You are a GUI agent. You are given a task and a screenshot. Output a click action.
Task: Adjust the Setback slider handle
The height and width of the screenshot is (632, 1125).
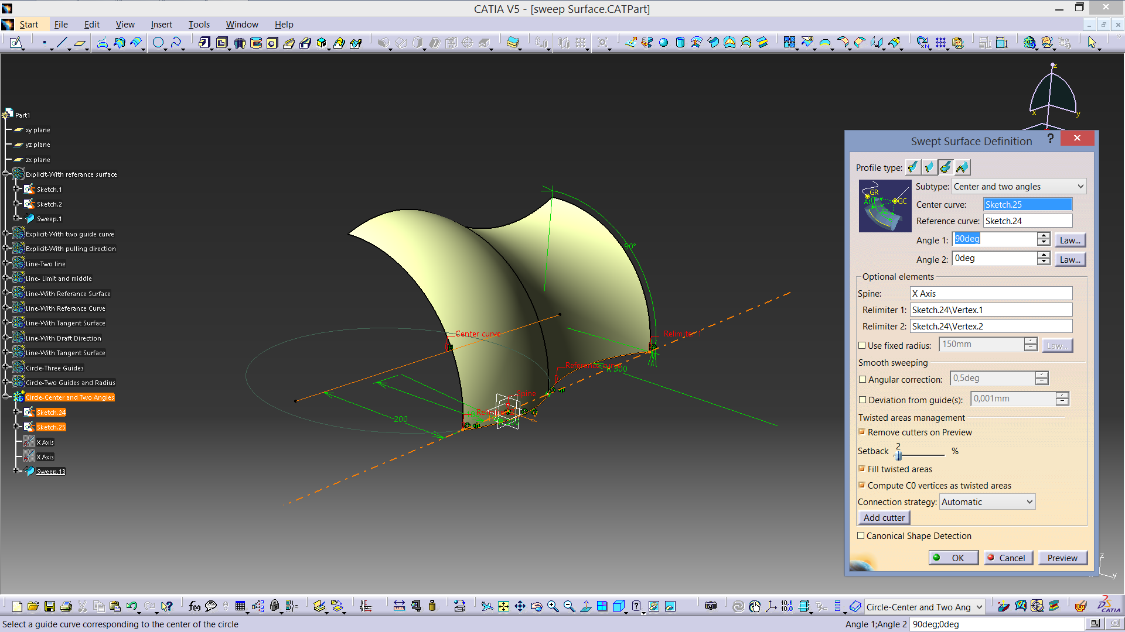[x=899, y=455]
